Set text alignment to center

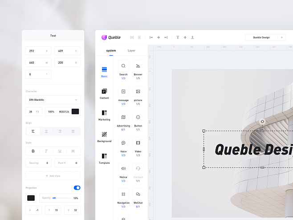click(x=46, y=131)
